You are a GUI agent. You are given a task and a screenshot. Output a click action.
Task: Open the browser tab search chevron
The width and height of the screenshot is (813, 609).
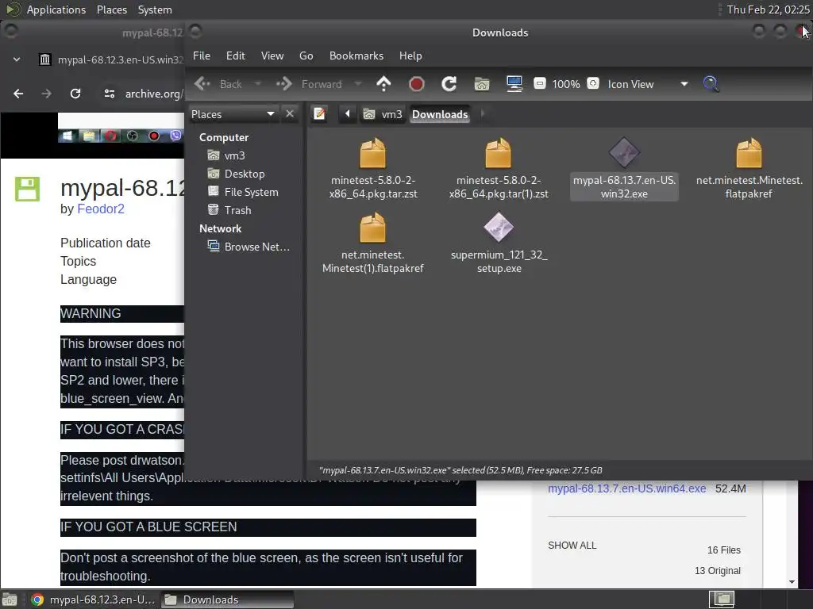[x=17, y=59]
